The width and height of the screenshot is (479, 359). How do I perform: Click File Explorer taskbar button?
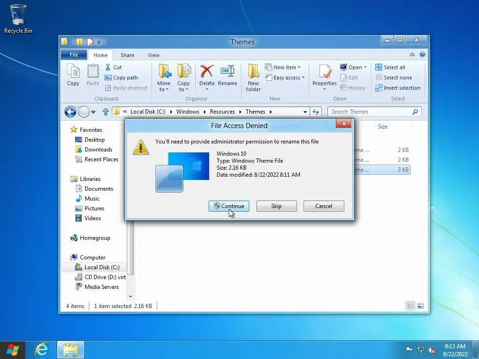(x=71, y=350)
